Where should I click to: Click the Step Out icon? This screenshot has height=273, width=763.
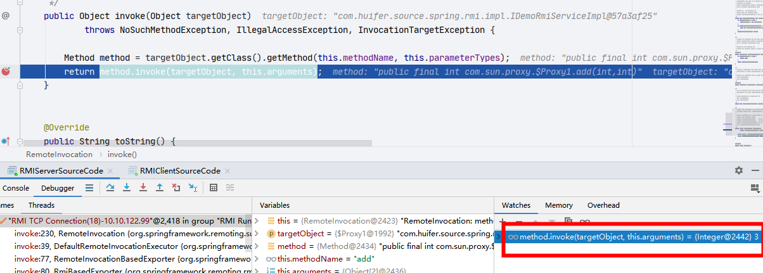click(x=160, y=187)
